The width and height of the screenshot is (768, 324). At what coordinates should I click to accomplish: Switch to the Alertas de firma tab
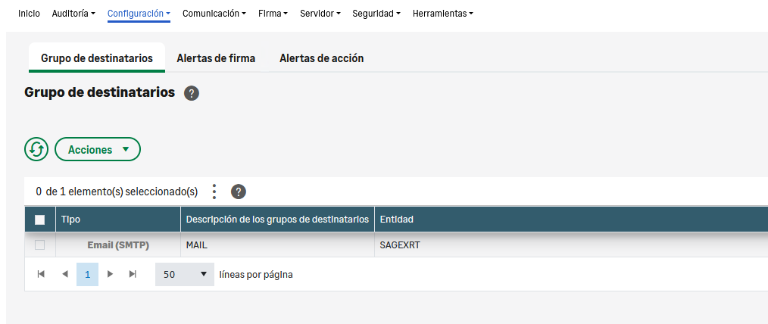[x=216, y=58]
